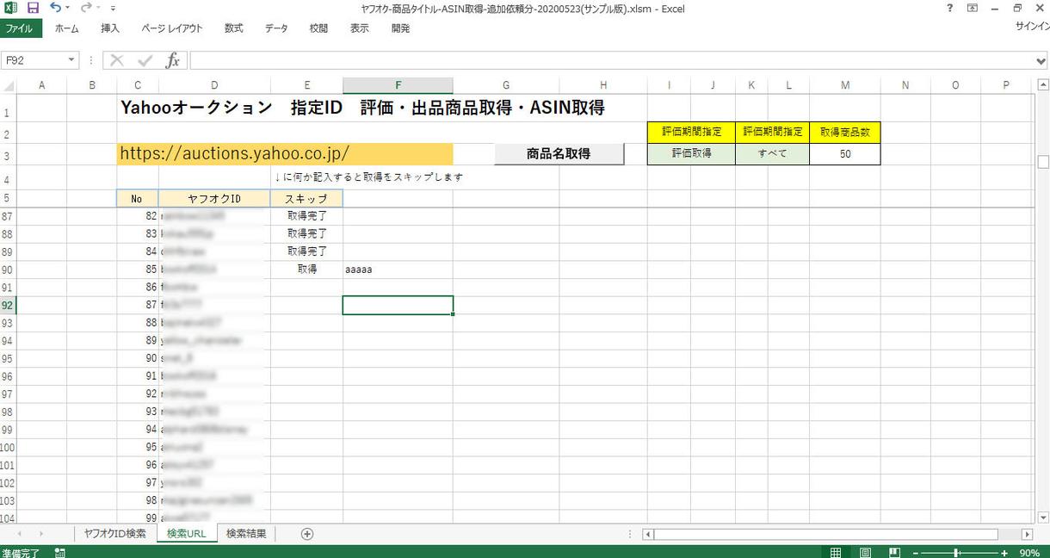Select the 取得商品数 header cell
Image resolution: width=1050 pixels, height=558 pixels.
click(x=845, y=132)
